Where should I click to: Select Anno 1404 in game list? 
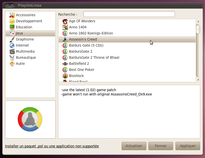127,27
